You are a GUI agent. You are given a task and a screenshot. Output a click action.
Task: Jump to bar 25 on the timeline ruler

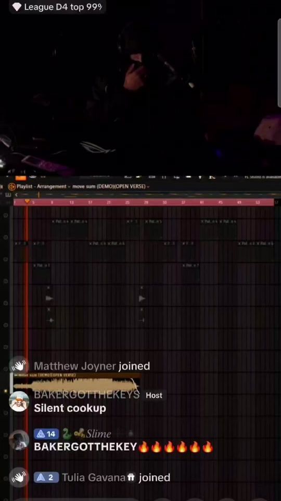click(127, 202)
